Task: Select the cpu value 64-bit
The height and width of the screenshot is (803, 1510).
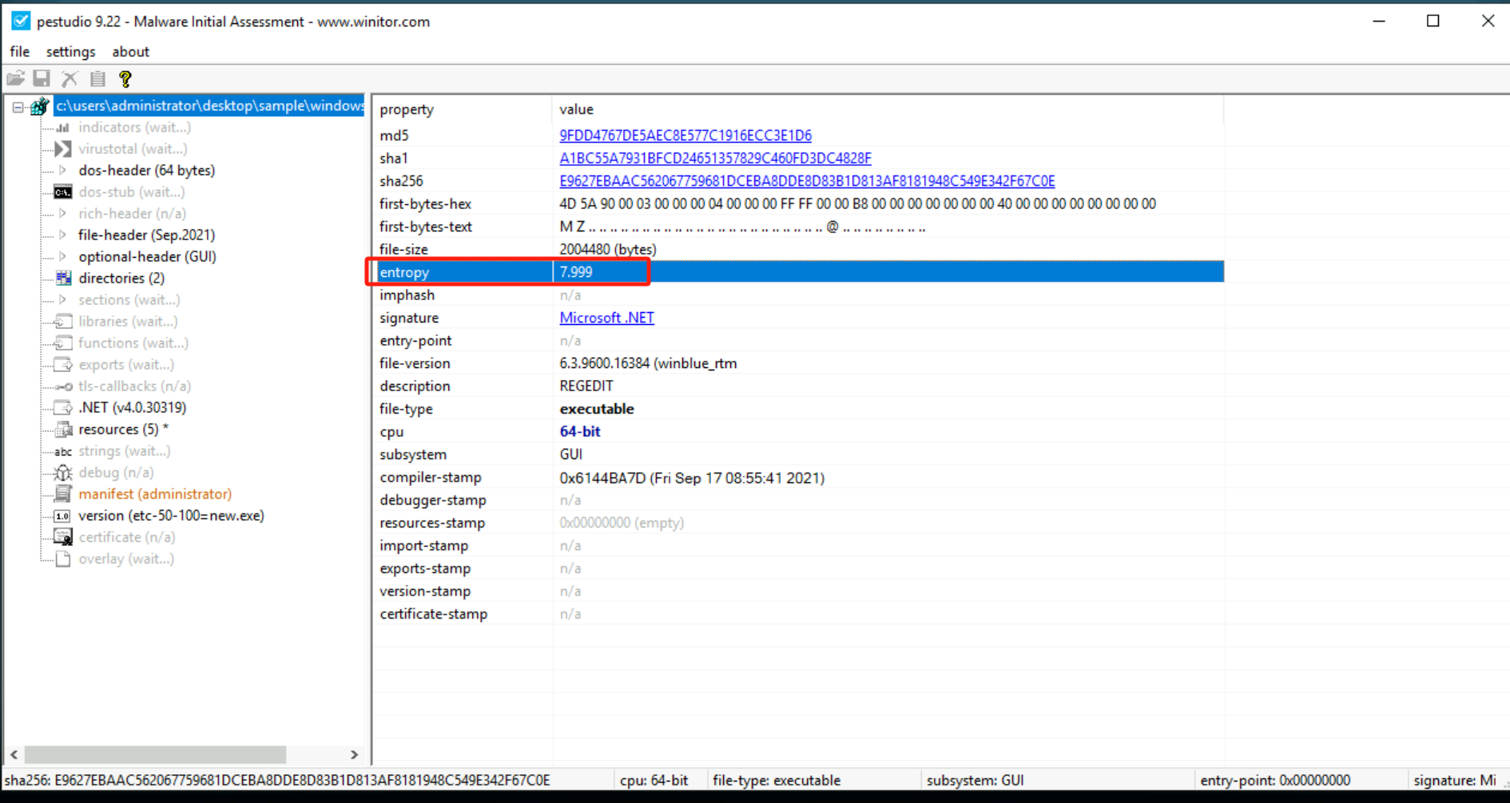Action: tap(580, 432)
